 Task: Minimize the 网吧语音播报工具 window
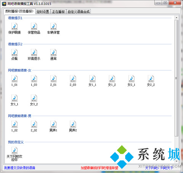[x=158, y=3]
